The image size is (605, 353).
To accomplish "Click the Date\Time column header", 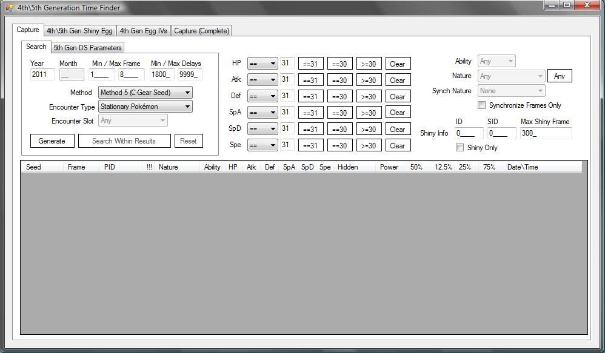I will (542, 167).
